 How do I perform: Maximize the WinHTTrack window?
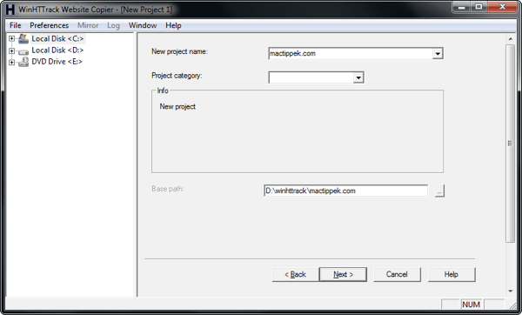[478, 7]
